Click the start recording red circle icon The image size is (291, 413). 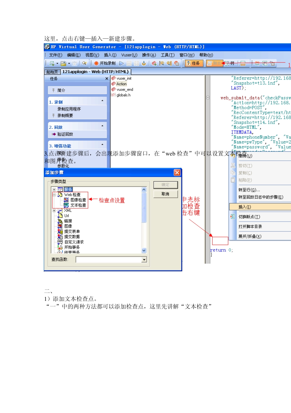click(x=96, y=63)
